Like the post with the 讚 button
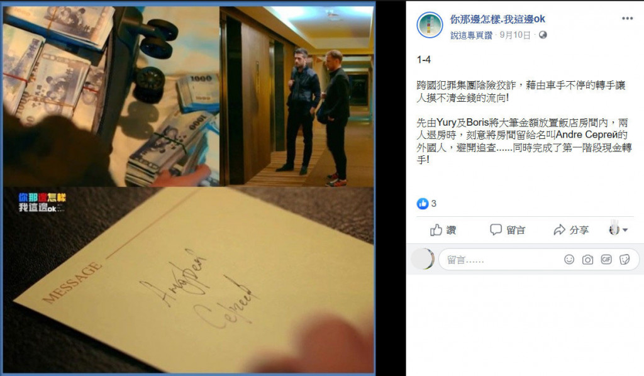The image size is (644, 376). point(443,230)
